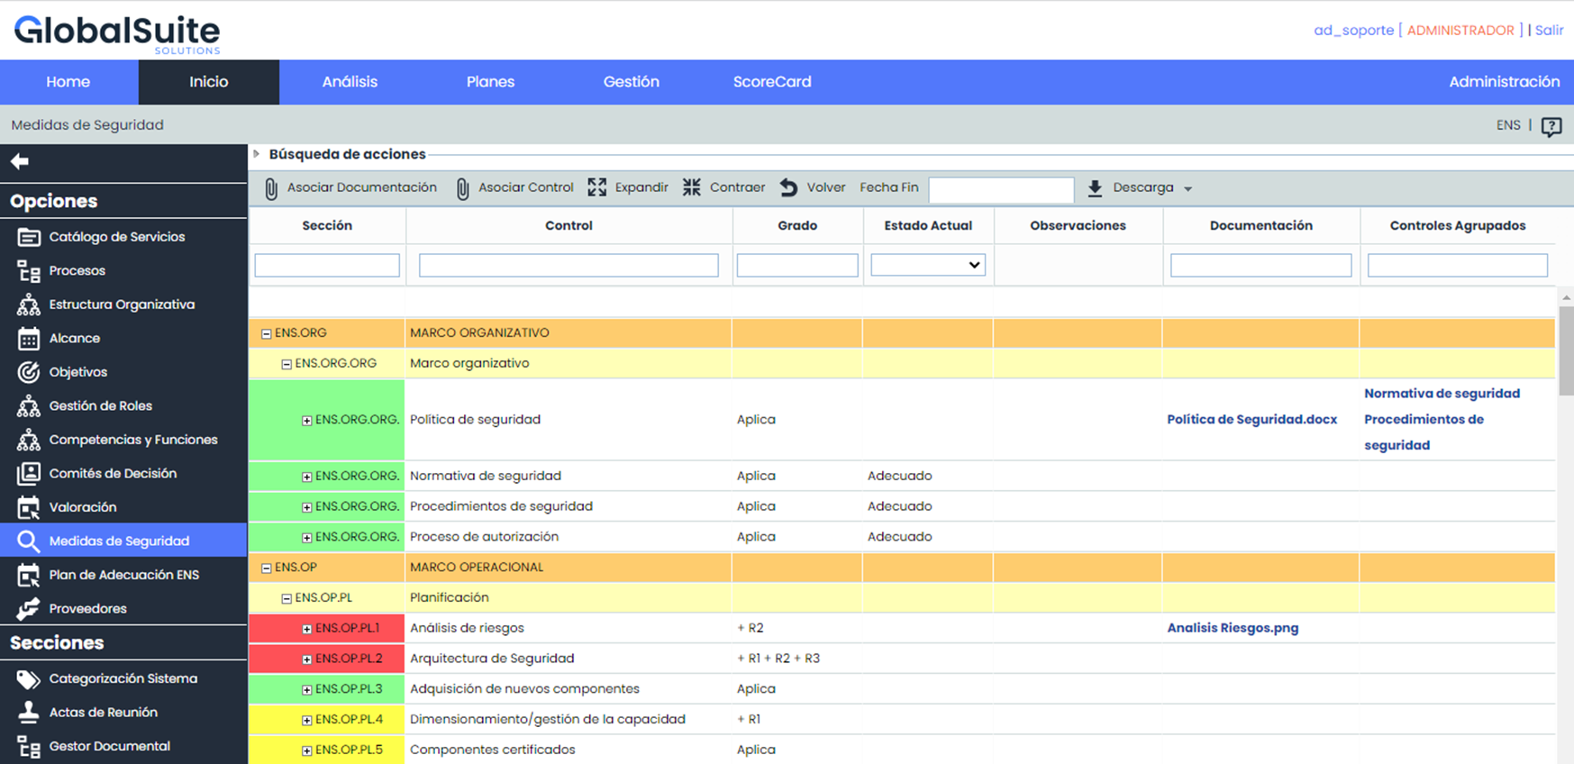Click the Expandir icon in toolbar

[x=596, y=187]
